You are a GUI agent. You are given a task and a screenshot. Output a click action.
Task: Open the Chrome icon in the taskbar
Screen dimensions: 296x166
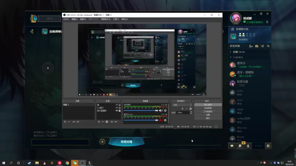pyautogui.click(x=67, y=163)
